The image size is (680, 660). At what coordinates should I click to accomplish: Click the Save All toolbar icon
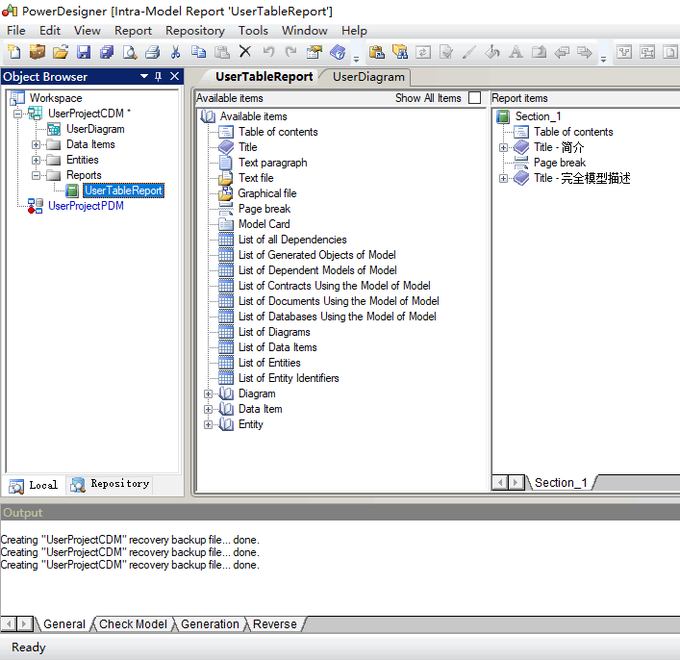click(x=107, y=52)
